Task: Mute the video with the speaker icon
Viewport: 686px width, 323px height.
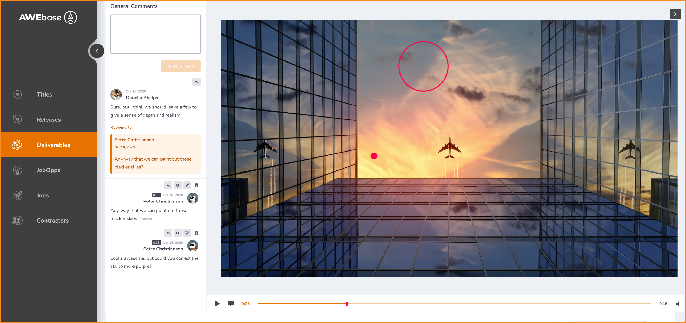Action: pos(678,304)
